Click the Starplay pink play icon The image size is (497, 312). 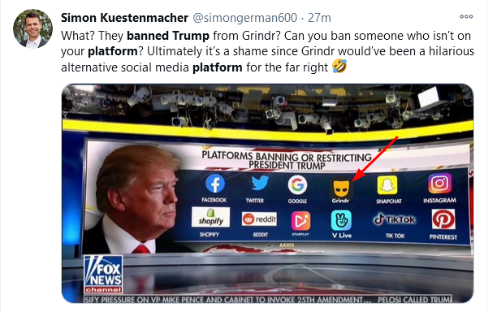(x=300, y=221)
